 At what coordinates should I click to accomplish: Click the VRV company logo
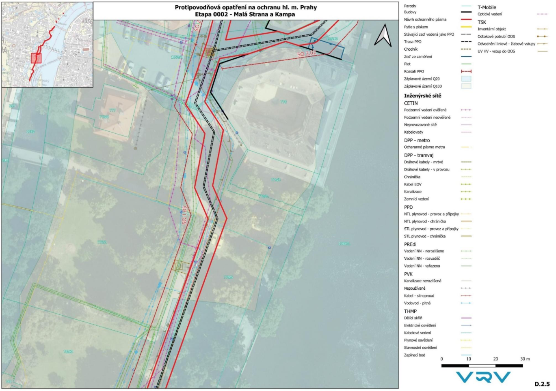pos(483,378)
